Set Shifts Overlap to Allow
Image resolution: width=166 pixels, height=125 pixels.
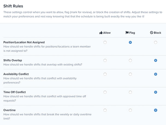coord(105,60)
